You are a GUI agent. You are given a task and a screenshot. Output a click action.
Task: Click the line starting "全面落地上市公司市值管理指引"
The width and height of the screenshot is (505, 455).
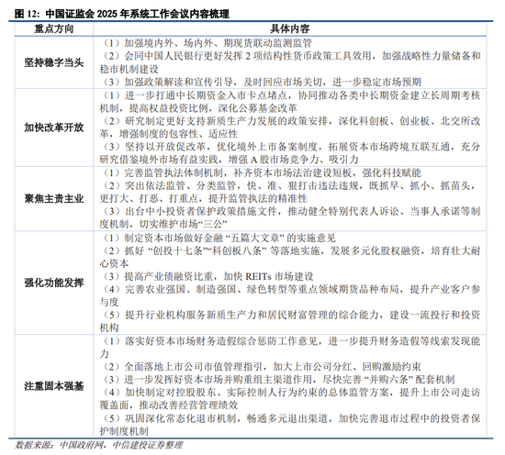coord(261,367)
